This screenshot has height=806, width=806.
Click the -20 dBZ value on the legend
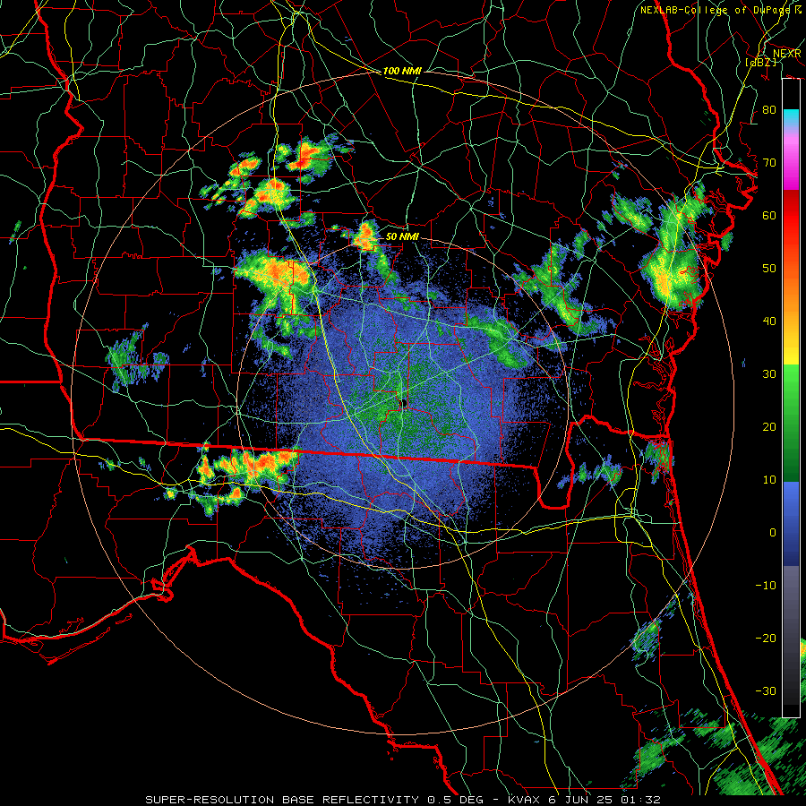coord(766,639)
